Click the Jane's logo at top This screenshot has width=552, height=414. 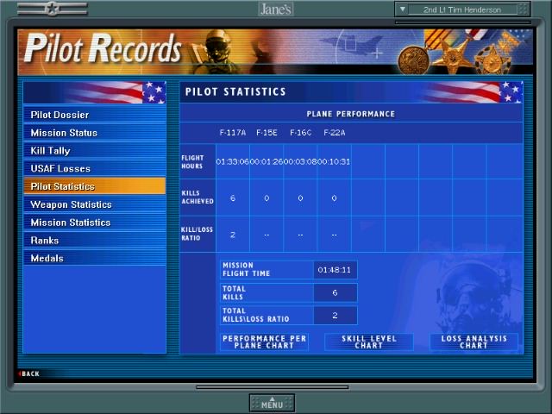pyautogui.click(x=275, y=9)
